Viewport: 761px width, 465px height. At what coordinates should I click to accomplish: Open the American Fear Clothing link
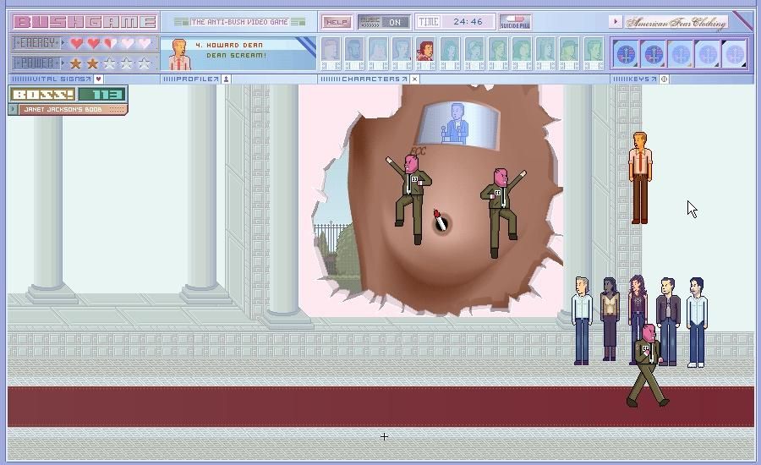tap(675, 23)
